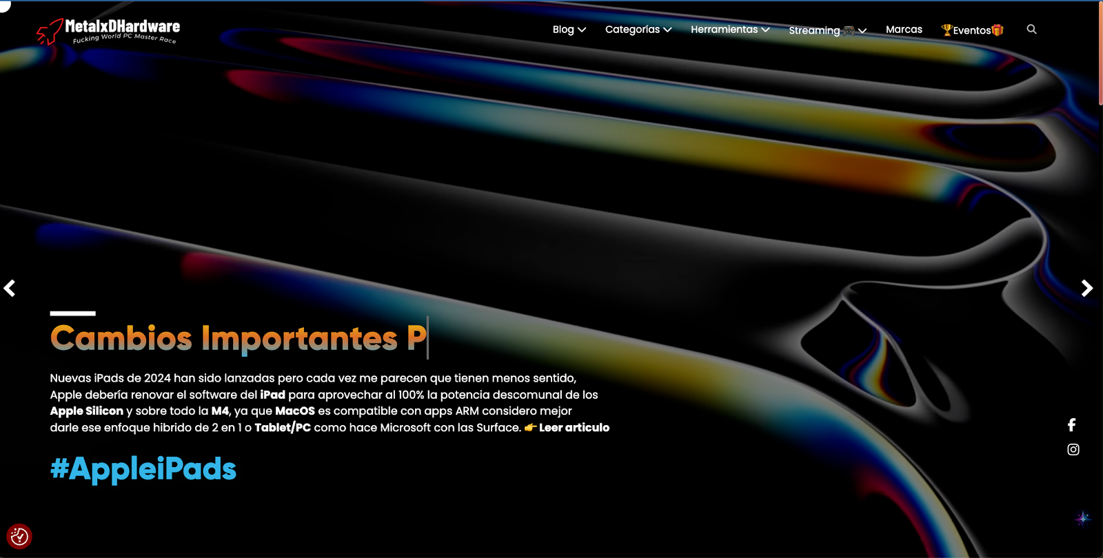Open the search magnifier icon
The width and height of the screenshot is (1103, 558).
tap(1031, 29)
